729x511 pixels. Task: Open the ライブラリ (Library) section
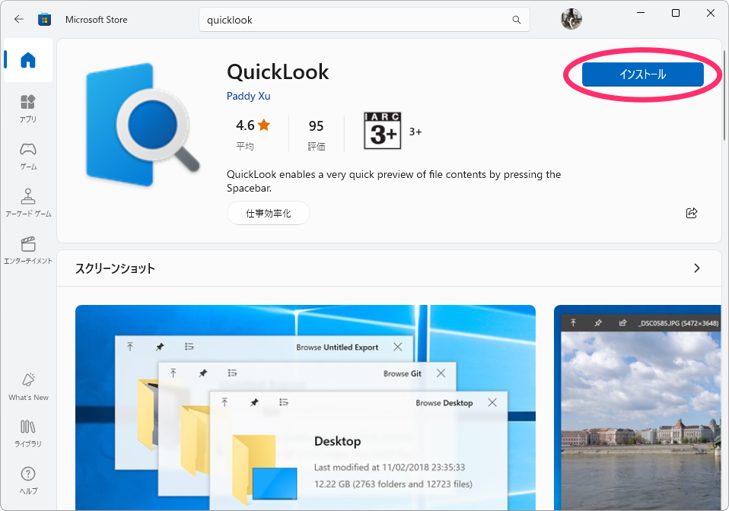(x=28, y=433)
